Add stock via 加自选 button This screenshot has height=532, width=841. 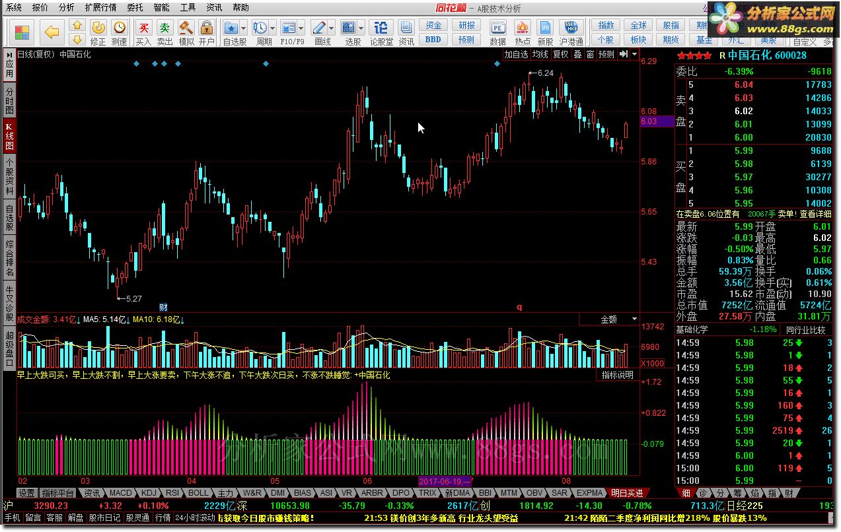pyautogui.click(x=517, y=54)
